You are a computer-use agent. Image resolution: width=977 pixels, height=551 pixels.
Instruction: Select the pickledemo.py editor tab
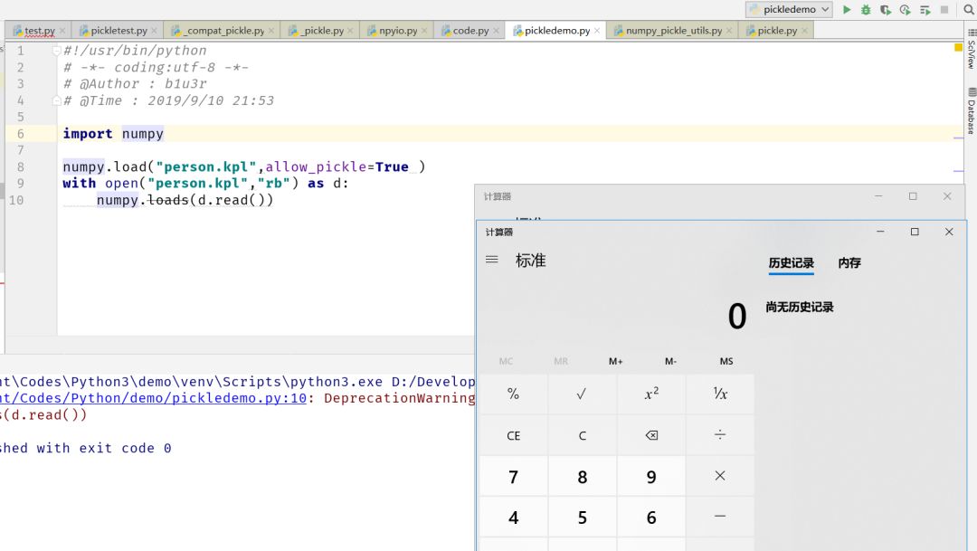coord(556,30)
